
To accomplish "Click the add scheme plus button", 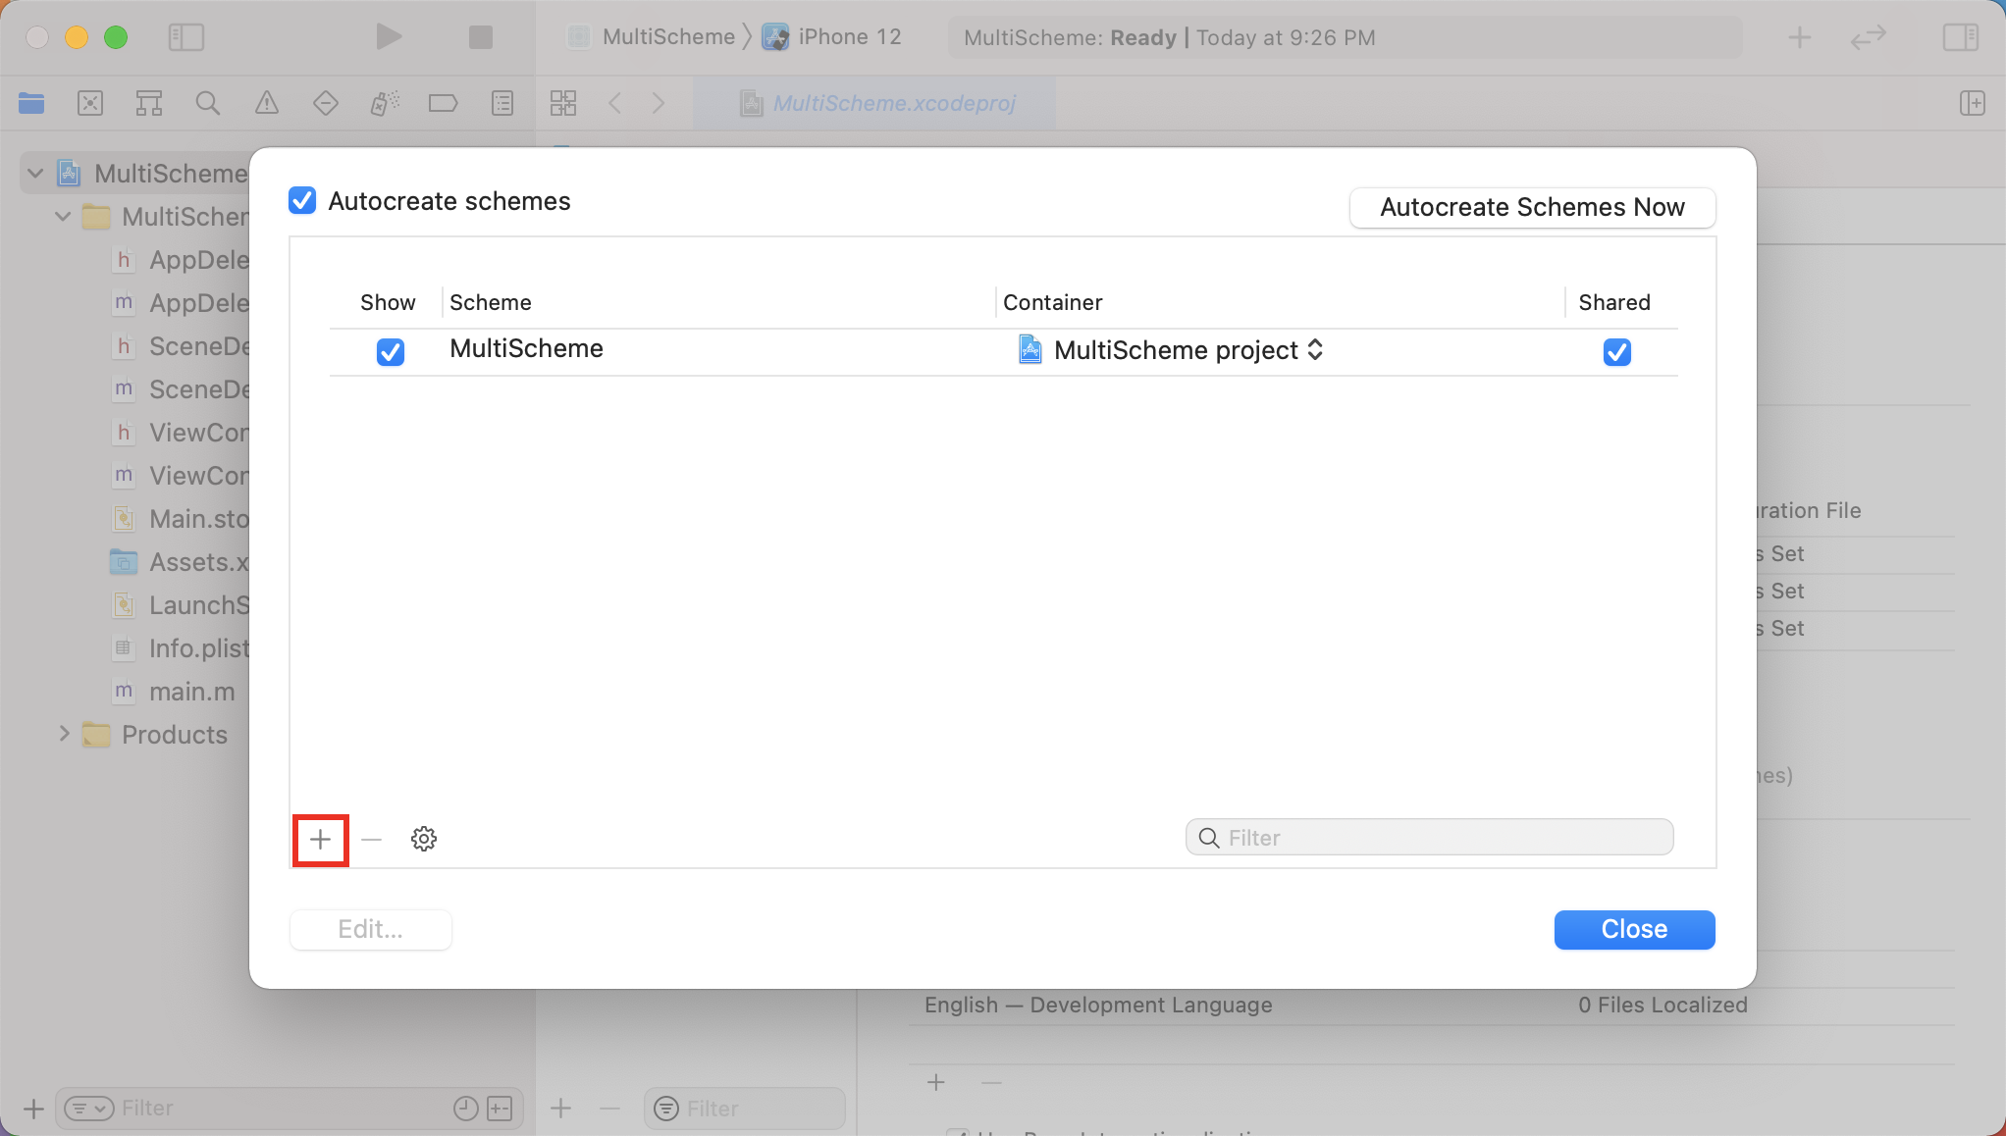I will (x=320, y=840).
